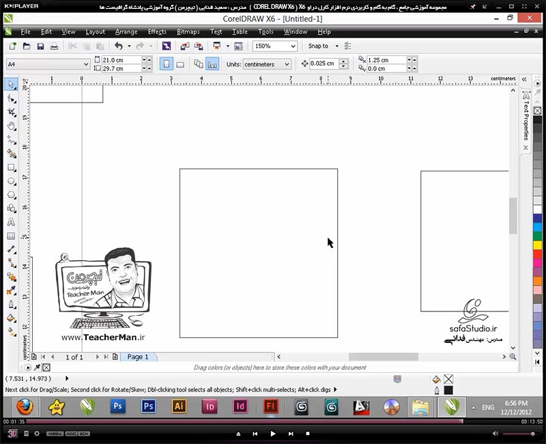Select the Polygon tool

click(11, 195)
